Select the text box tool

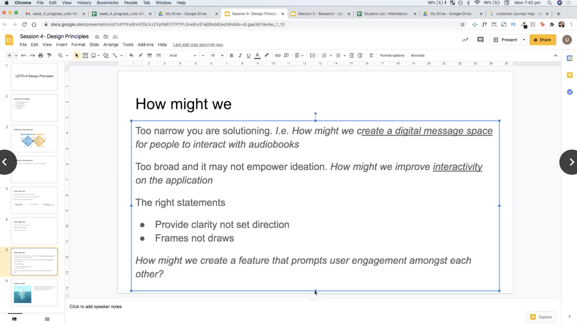point(85,55)
